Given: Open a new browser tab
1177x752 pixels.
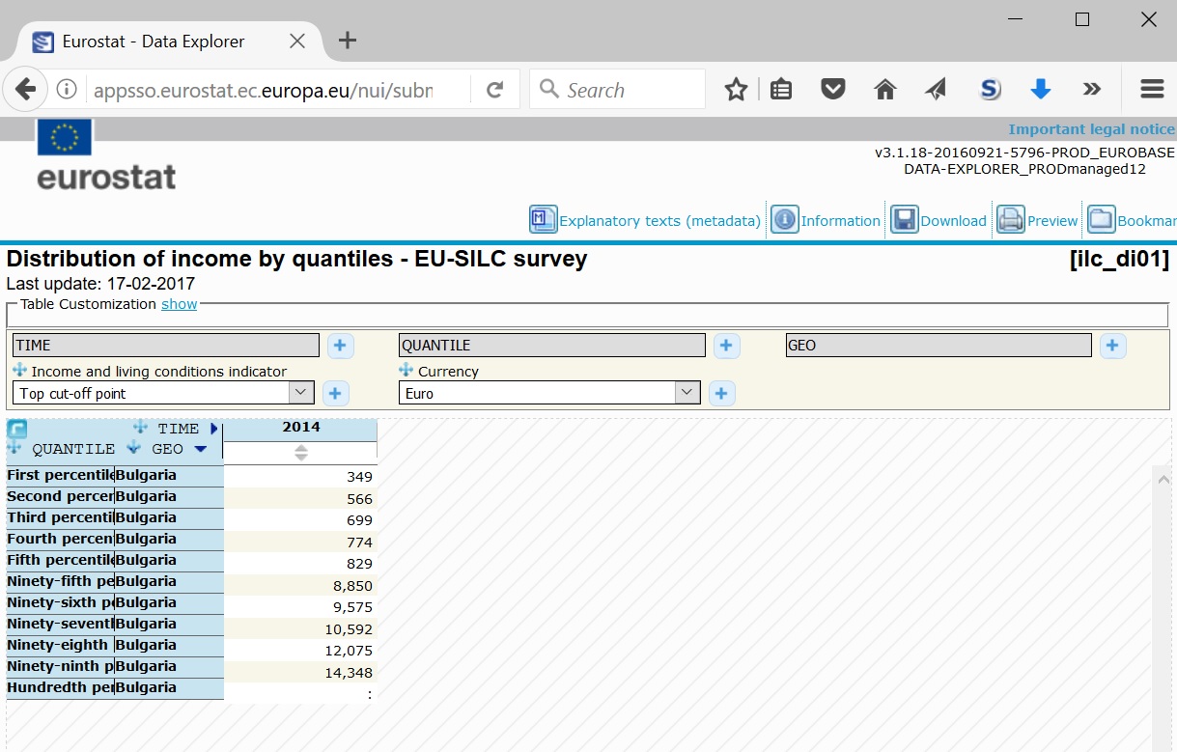Looking at the screenshot, I should pos(348,41).
